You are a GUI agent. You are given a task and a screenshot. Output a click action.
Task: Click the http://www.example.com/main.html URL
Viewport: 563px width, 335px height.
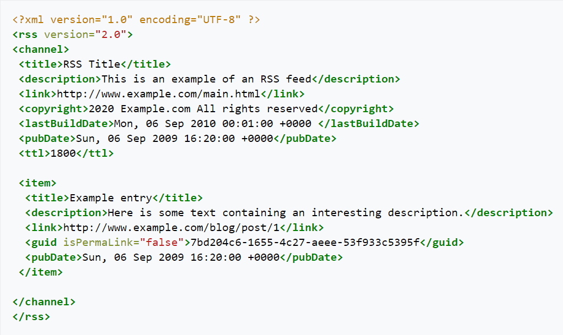click(x=158, y=94)
